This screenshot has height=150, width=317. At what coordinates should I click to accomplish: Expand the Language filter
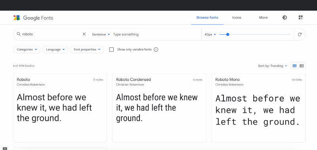55,49
